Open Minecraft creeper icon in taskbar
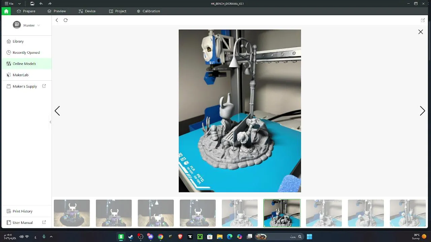Viewport: 431px width, 242px height. [200, 237]
